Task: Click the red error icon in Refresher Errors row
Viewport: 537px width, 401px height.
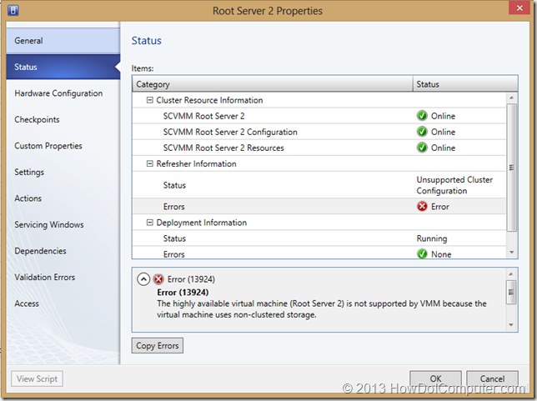Action: [422, 206]
